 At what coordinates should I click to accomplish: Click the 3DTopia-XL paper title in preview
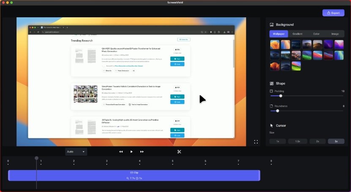click(x=130, y=121)
